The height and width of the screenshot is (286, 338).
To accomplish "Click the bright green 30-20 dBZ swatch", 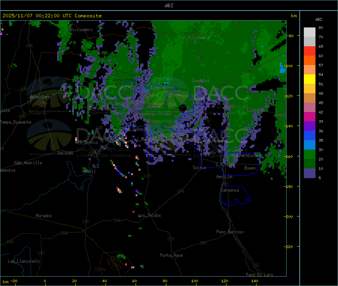I will pyautogui.click(x=309, y=154).
